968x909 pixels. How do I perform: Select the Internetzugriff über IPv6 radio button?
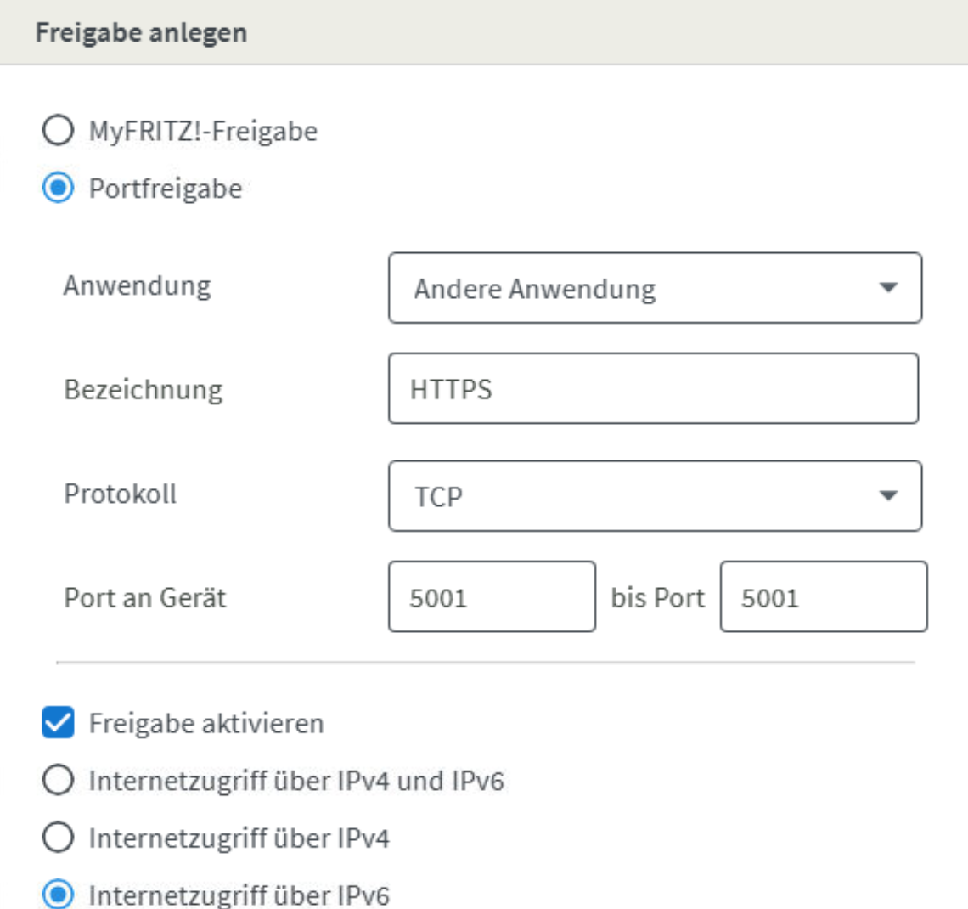pos(58,895)
